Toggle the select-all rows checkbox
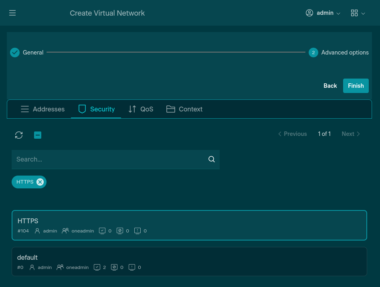380x287 pixels. [x=38, y=135]
